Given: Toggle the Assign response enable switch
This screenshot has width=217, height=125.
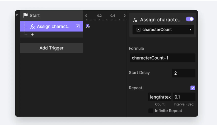Looking at the screenshot, I should click(190, 19).
